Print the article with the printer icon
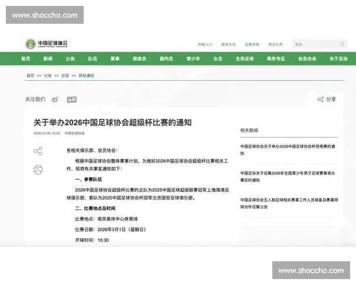The height and width of the screenshot is (285, 356). pos(38,170)
